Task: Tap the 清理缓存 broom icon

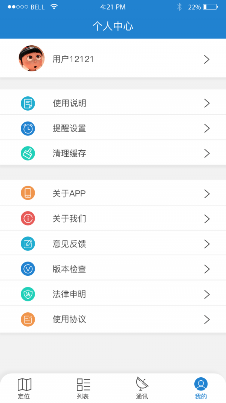Action: (28, 153)
